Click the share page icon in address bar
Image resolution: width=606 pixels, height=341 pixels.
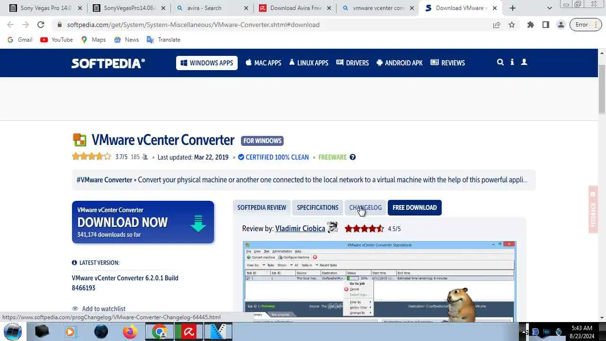pos(497,25)
